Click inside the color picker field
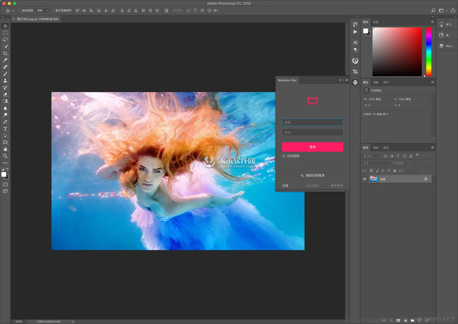The width and height of the screenshot is (458, 324). click(397, 52)
